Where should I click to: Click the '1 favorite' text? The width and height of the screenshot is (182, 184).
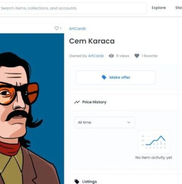pyautogui.click(x=150, y=56)
